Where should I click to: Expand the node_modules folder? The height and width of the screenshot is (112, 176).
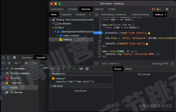pos(58,36)
